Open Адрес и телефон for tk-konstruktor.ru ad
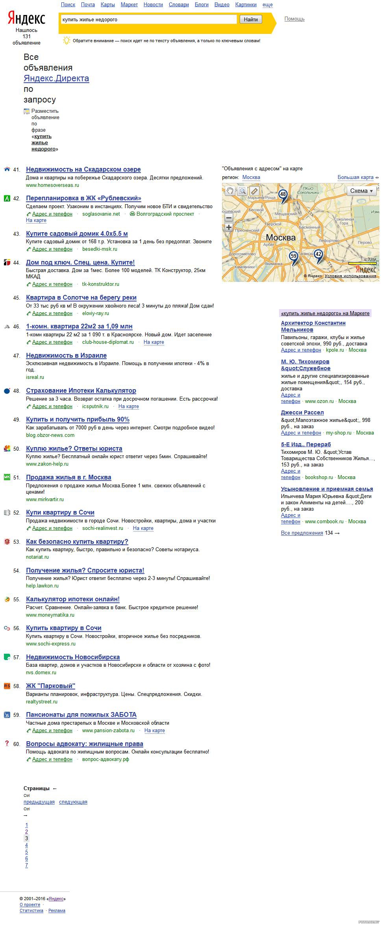The width and height of the screenshot is (381, 925). pos(52,284)
